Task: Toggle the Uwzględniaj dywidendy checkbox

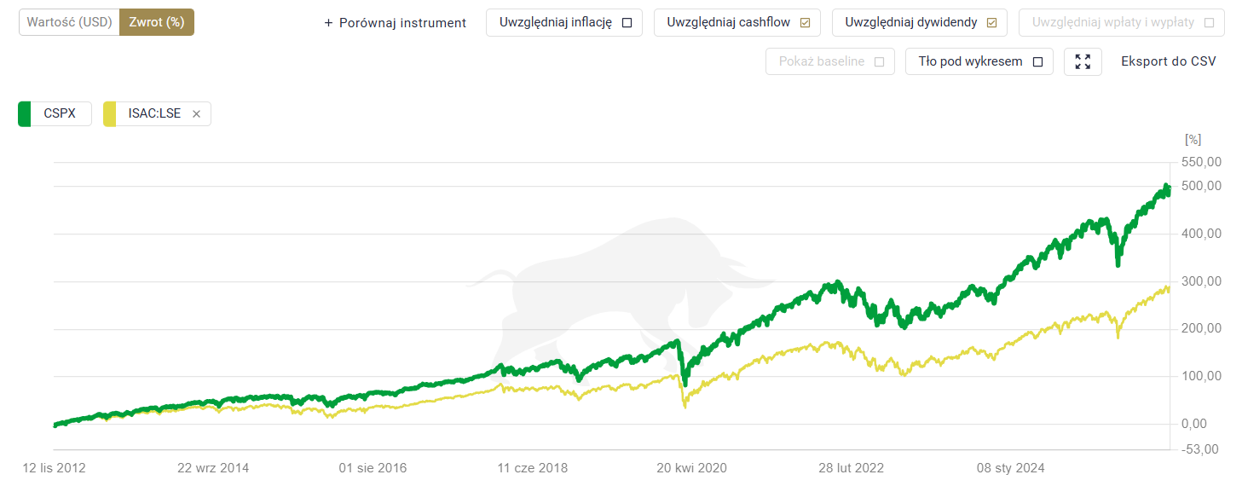Action: [991, 23]
